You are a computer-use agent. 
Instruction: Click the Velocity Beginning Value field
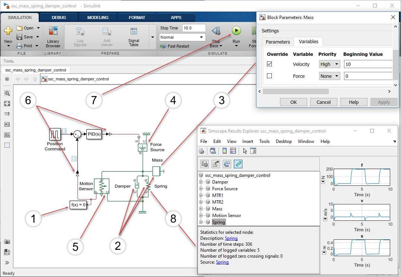point(368,64)
